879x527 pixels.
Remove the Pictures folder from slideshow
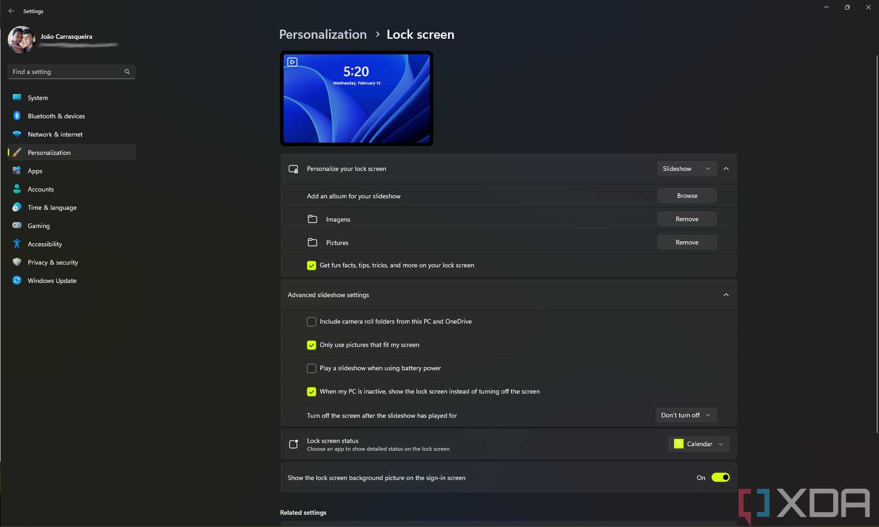coord(686,242)
